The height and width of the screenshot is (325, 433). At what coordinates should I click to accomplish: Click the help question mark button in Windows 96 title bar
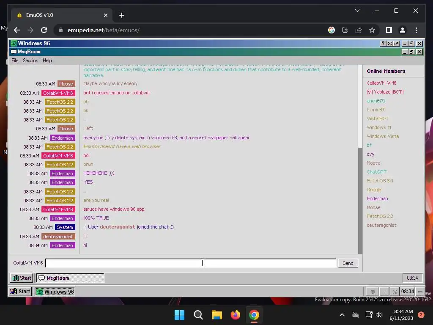click(383, 44)
